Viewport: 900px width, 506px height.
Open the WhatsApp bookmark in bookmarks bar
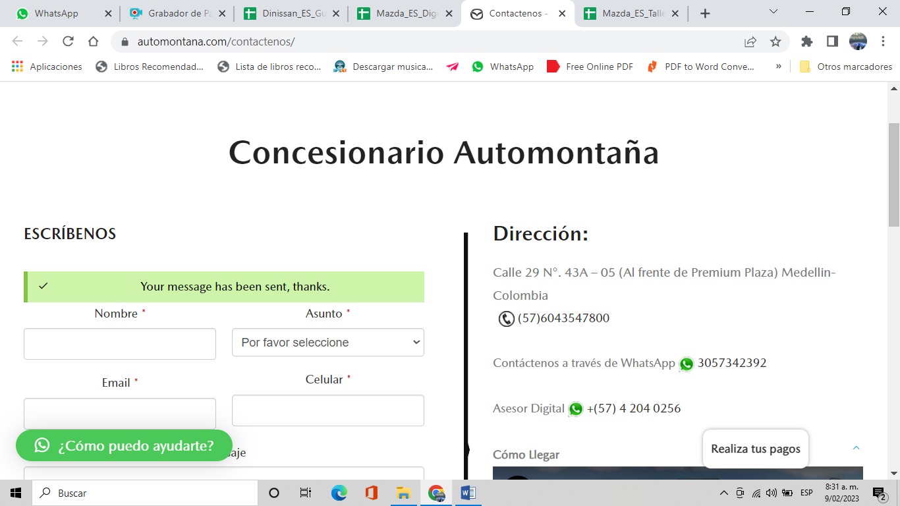[x=503, y=67]
